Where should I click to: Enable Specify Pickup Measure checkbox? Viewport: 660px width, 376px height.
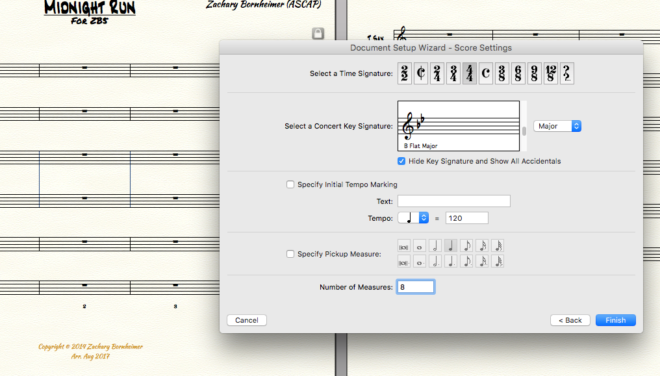(x=290, y=254)
